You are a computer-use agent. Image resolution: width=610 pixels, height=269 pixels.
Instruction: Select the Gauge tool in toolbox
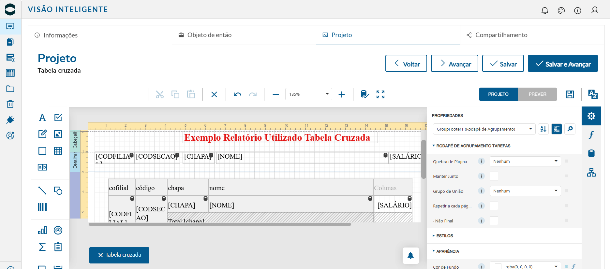pyautogui.click(x=58, y=230)
